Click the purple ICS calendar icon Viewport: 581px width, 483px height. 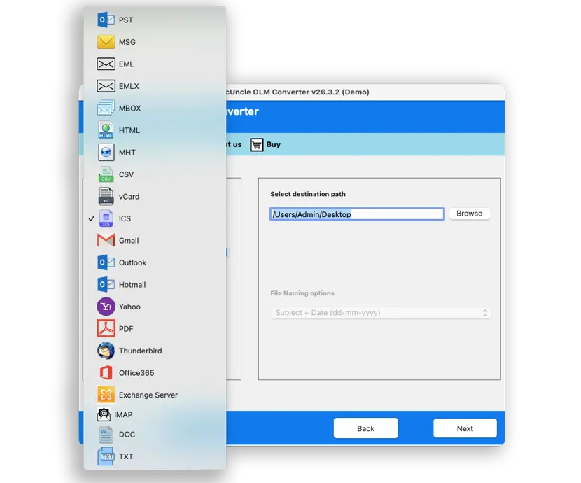coord(106,218)
